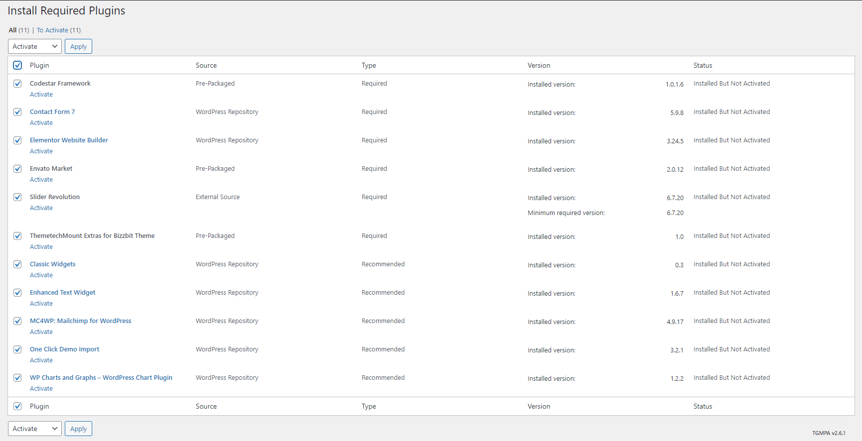The image size is (862, 441).
Task: Toggle the select-all checkbox in the table footer
Action: pyautogui.click(x=17, y=406)
